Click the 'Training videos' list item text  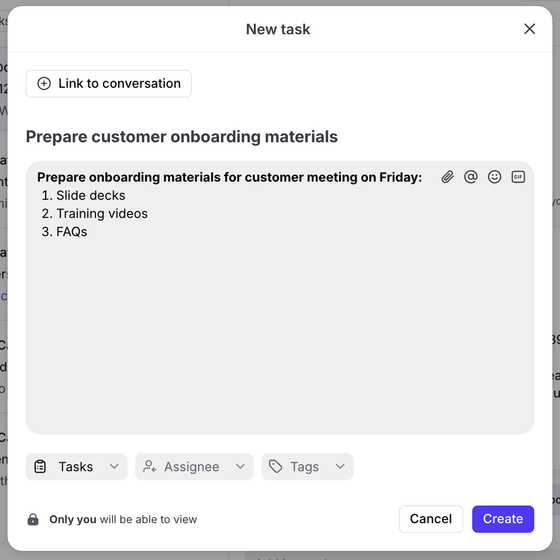coord(102,213)
